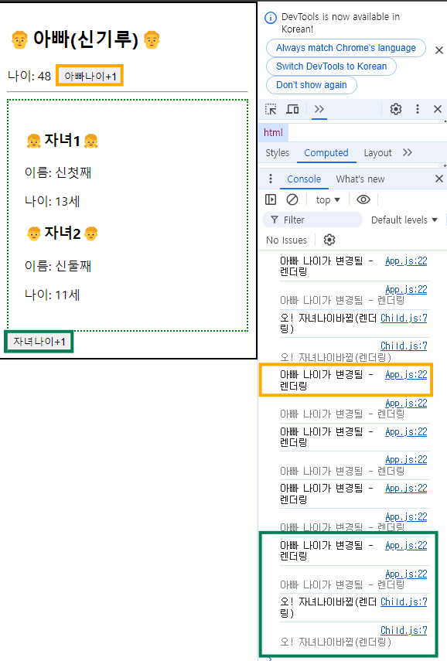
Task: Click the 나이: 13세 text
Action: click(52, 201)
